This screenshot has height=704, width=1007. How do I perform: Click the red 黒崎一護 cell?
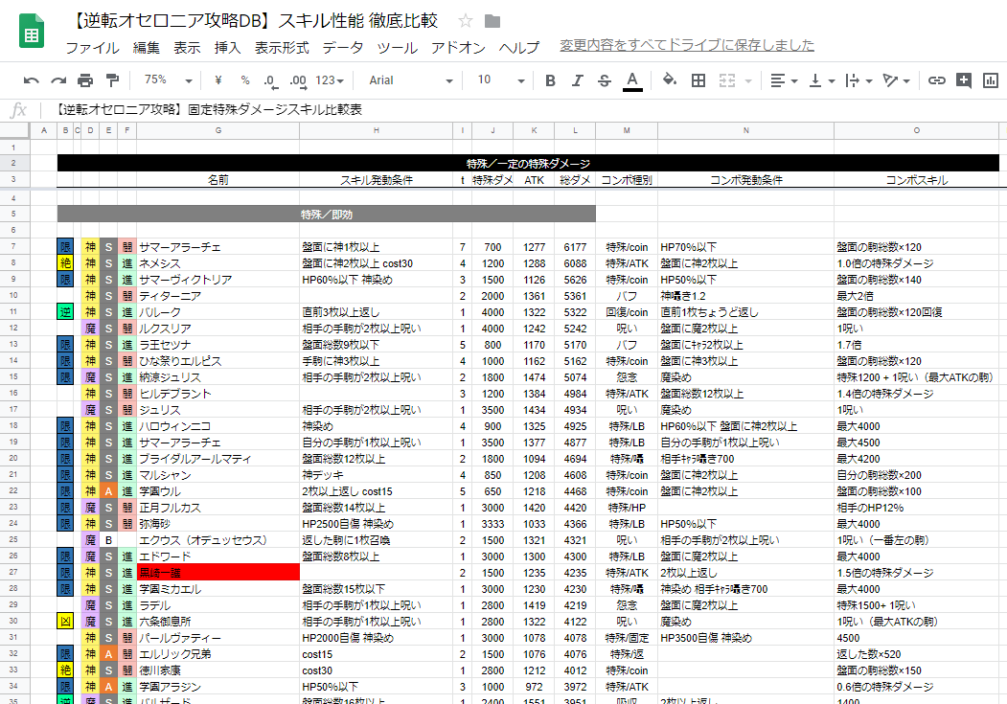217,573
